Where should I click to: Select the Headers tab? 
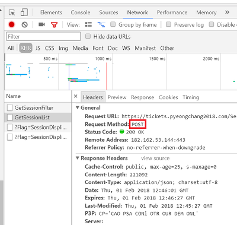coord(93,97)
